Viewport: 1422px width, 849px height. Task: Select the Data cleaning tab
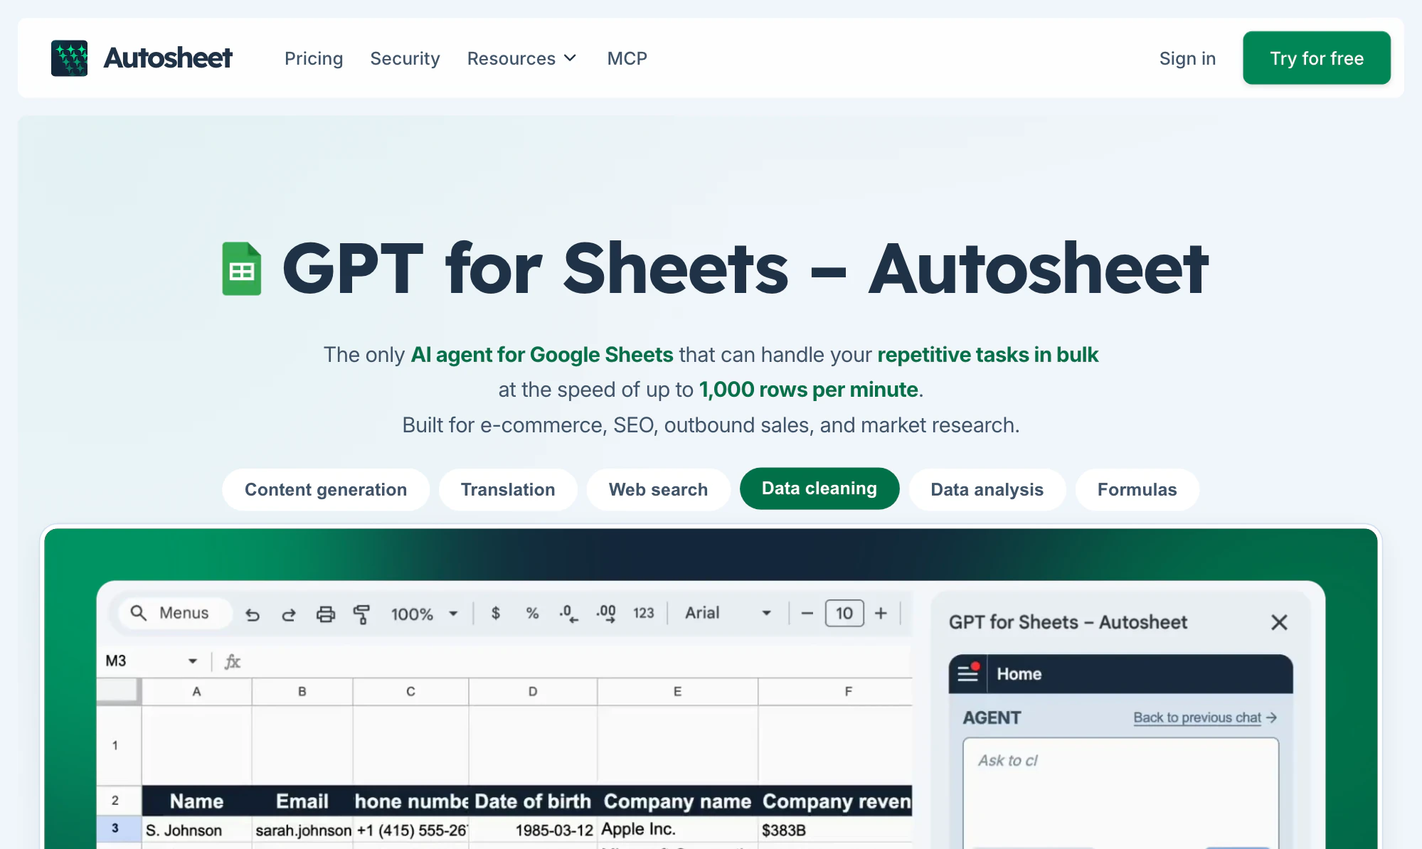tap(819, 488)
